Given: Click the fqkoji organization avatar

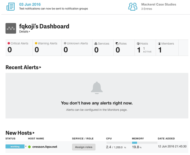Looking at the screenshot, I should (x=11, y=28).
